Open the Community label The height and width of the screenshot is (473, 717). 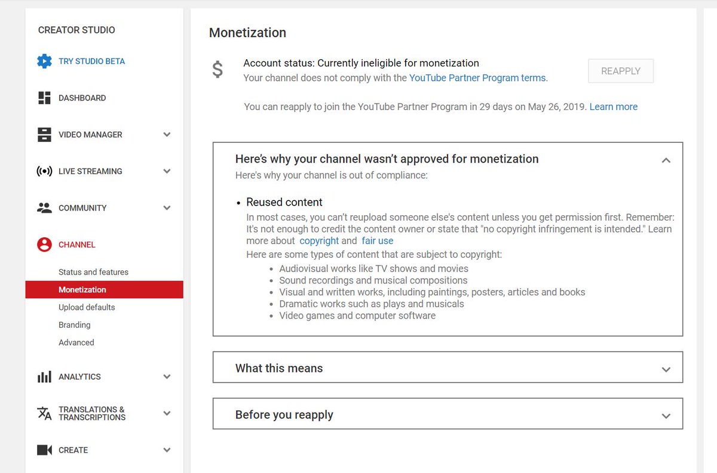[82, 208]
